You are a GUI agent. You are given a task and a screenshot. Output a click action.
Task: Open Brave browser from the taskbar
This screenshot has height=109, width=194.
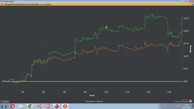48,106
